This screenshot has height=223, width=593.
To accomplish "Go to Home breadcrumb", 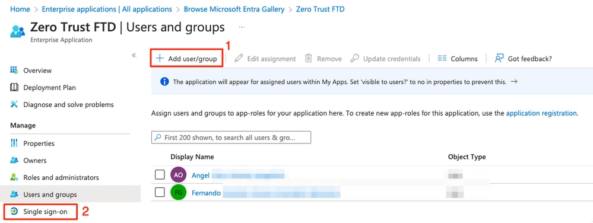I will [20, 9].
